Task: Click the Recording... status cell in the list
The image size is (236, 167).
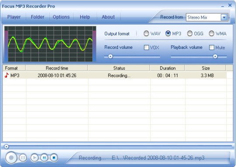Action: point(119,75)
